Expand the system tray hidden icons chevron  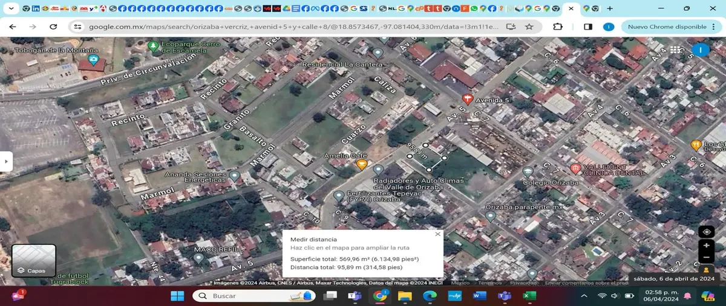[584, 296]
